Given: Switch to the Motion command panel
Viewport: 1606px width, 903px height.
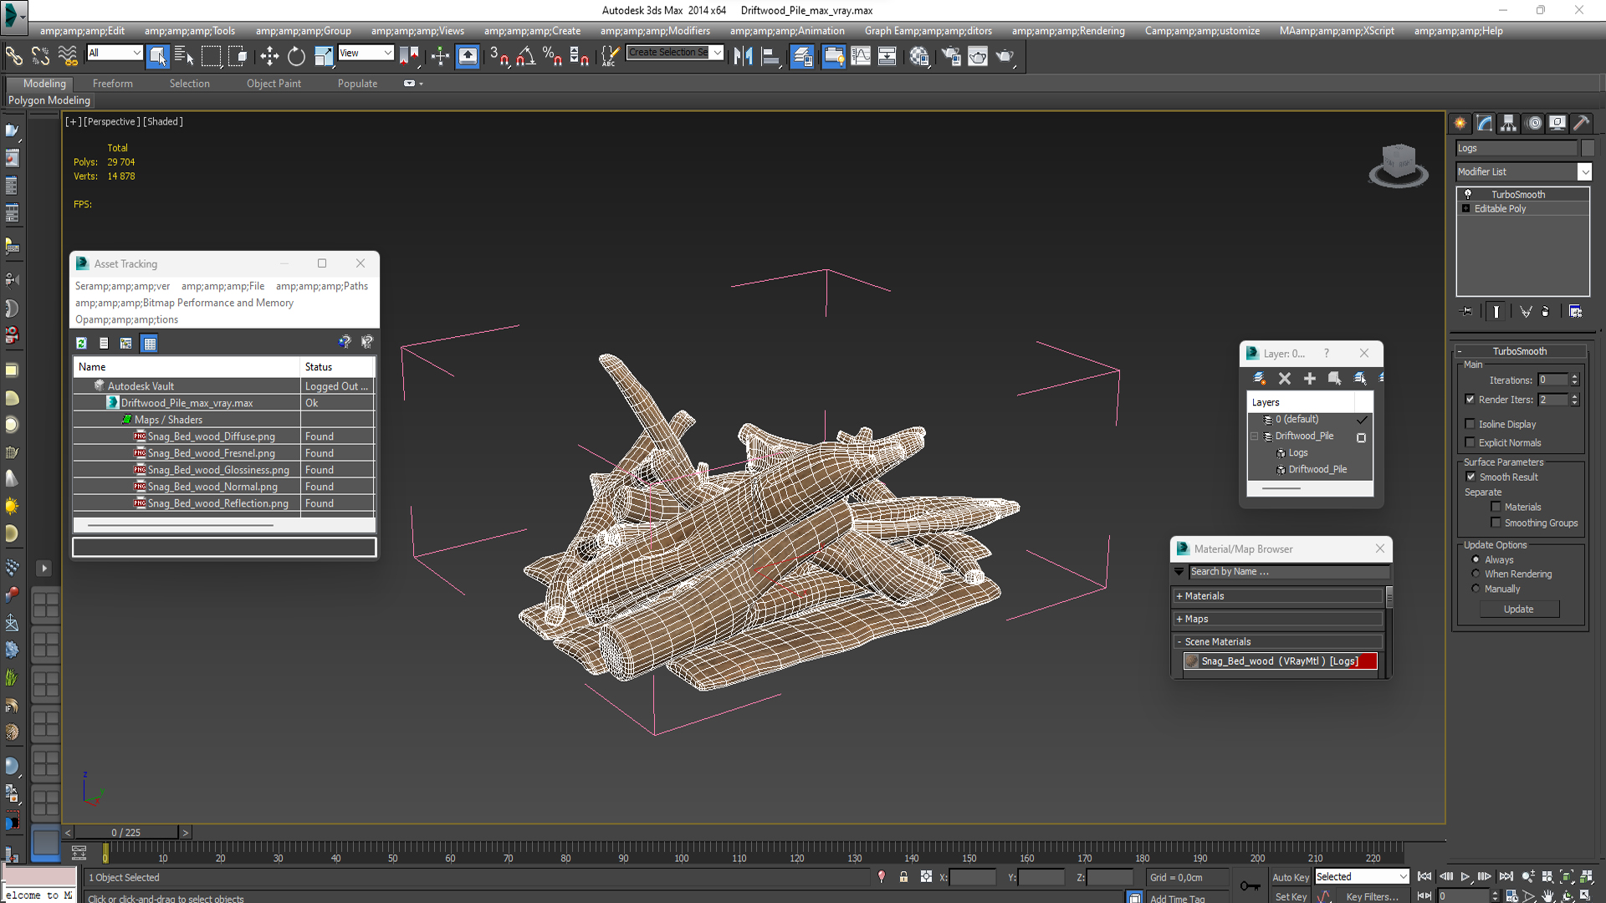Looking at the screenshot, I should click(x=1533, y=123).
